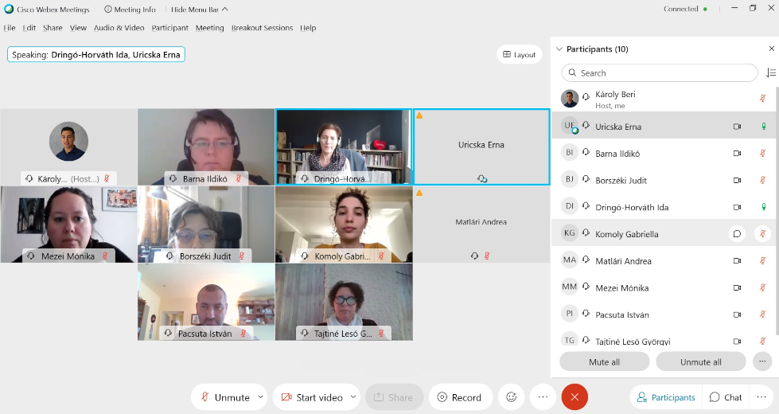Start recording with the Record button
This screenshot has width=779, height=414.
pyautogui.click(x=460, y=397)
